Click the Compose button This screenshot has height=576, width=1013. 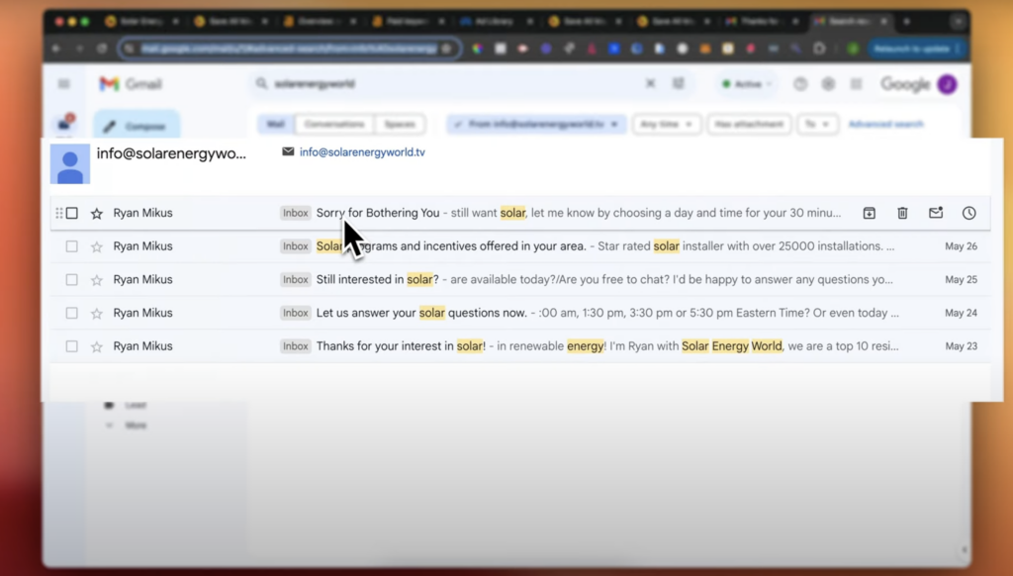pos(137,126)
